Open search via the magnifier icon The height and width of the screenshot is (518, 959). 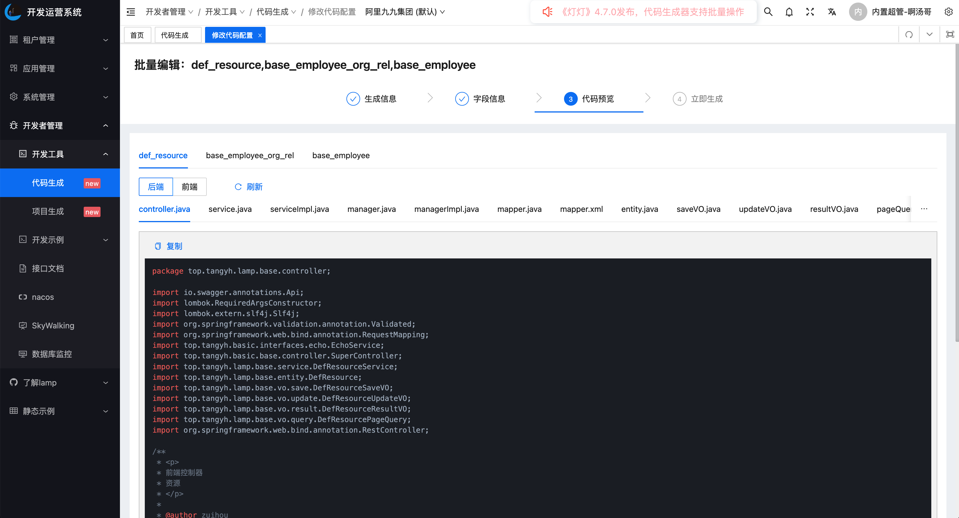click(x=768, y=12)
